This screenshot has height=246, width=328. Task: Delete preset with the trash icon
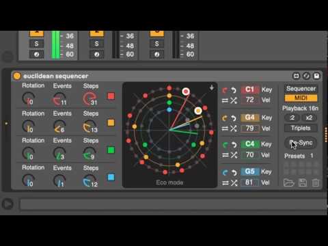(316, 182)
